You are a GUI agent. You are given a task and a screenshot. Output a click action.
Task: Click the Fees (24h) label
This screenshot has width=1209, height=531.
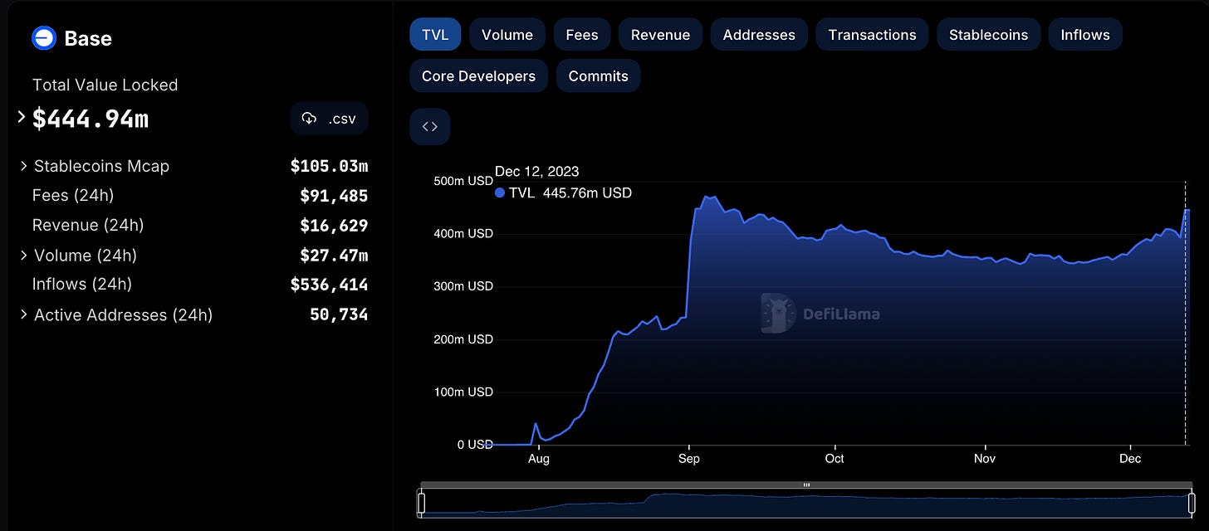[73, 196]
